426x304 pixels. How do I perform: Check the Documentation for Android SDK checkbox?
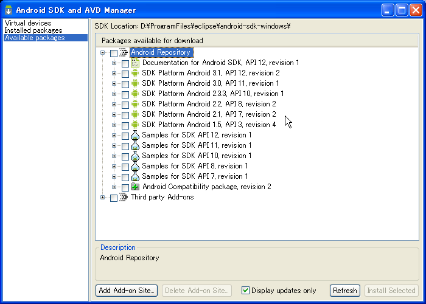tap(125, 63)
